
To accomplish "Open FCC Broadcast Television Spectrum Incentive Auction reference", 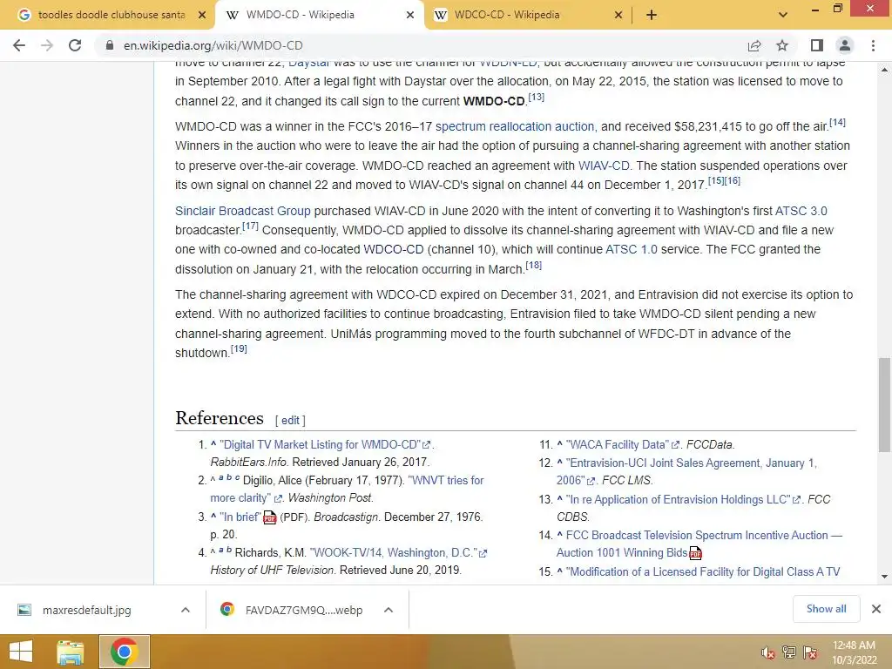I will pos(699,544).
